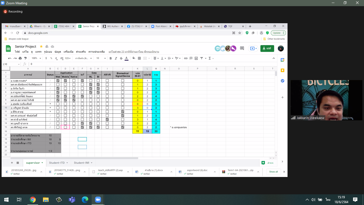This screenshot has height=205, width=364.
Task: Apply the paint format tool
Action: click(x=25, y=58)
